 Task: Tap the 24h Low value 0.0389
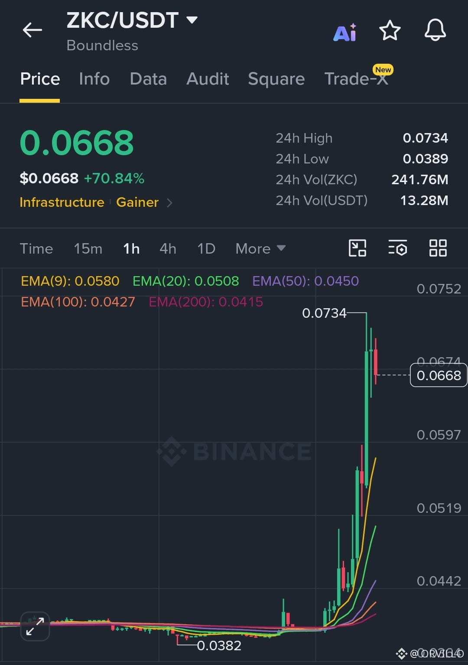click(425, 159)
